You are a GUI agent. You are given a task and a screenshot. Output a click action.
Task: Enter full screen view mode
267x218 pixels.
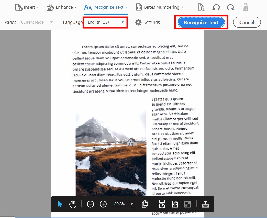(187, 204)
